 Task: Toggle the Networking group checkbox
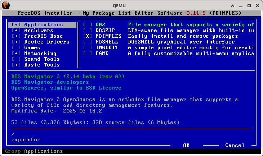point(16,53)
